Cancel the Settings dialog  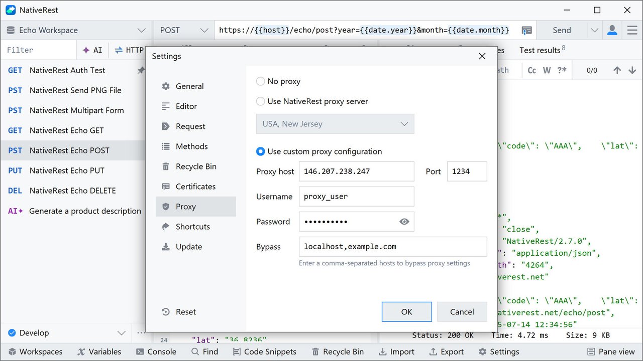click(462, 312)
